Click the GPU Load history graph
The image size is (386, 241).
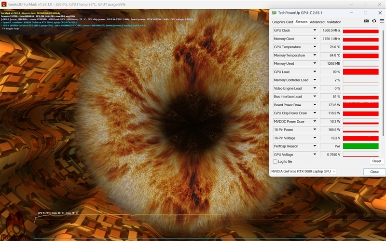pos(360,71)
